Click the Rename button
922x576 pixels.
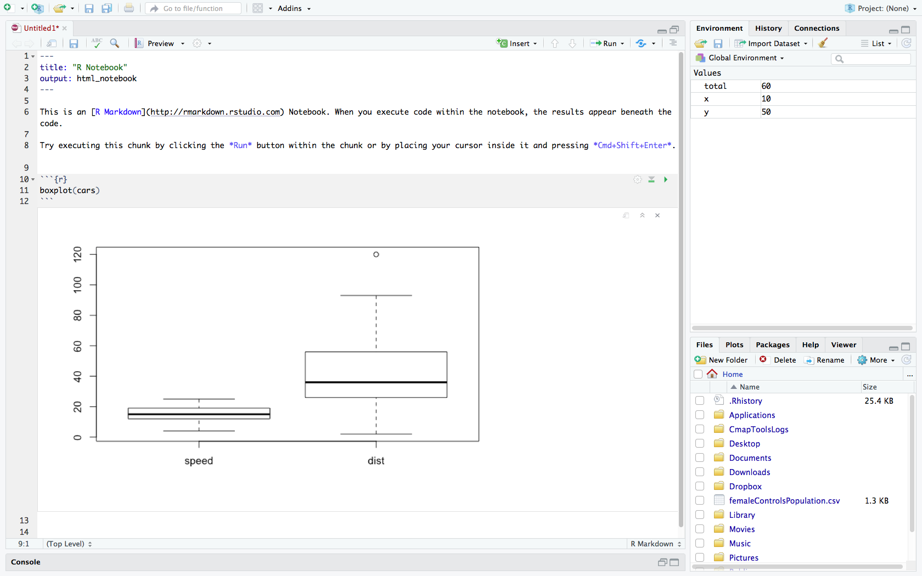(824, 360)
